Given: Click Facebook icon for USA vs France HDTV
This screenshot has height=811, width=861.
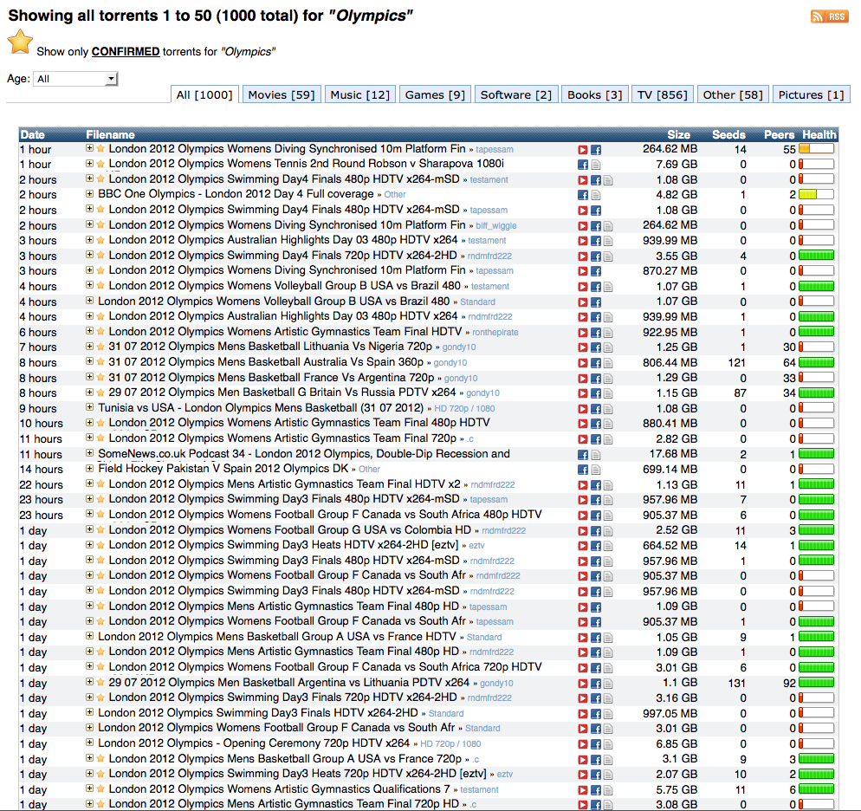Looking at the screenshot, I should click(x=596, y=638).
